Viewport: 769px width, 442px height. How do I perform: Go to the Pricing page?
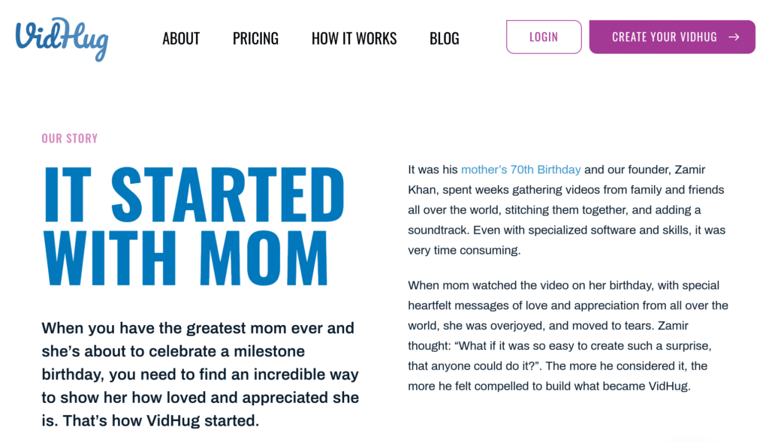[x=255, y=38]
